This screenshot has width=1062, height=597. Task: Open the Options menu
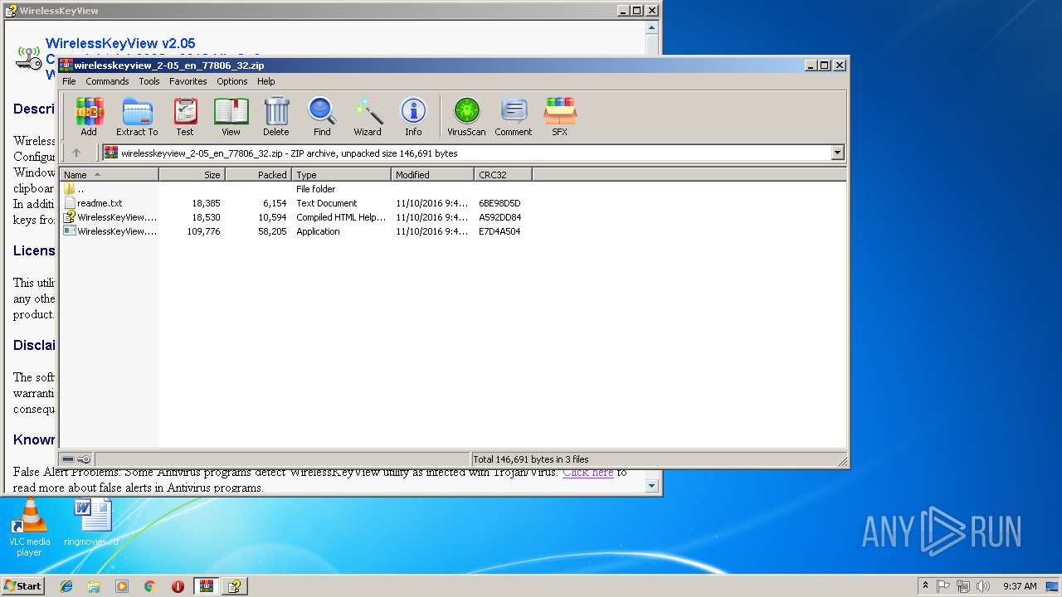pyautogui.click(x=232, y=81)
